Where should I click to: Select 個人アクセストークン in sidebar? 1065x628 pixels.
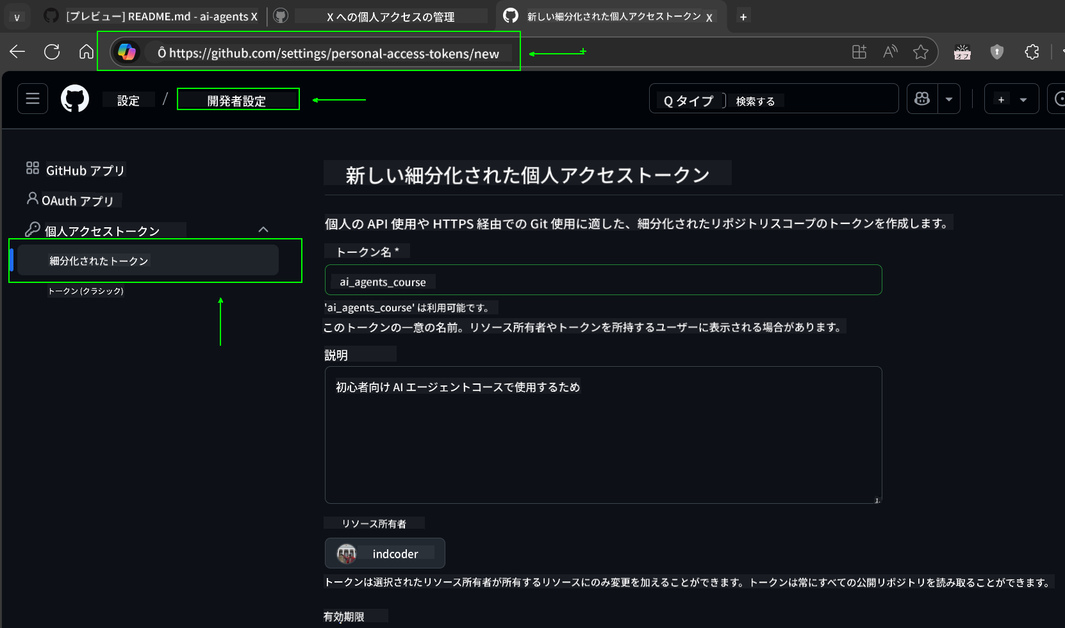pyautogui.click(x=102, y=230)
